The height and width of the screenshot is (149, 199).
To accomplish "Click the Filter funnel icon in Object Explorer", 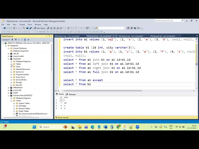I will click(x=22, y=40).
